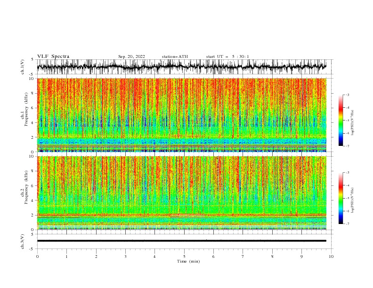
Task: Select the date text "Sep. 20, 2022"
Action: (x=131, y=56)
